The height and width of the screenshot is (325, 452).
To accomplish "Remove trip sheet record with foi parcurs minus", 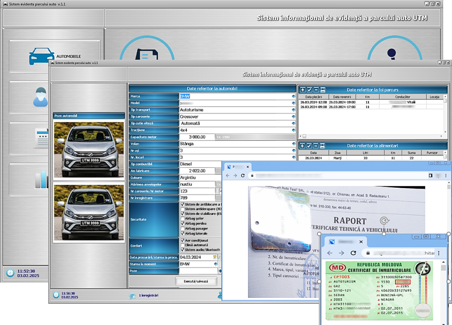I will (316, 90).
